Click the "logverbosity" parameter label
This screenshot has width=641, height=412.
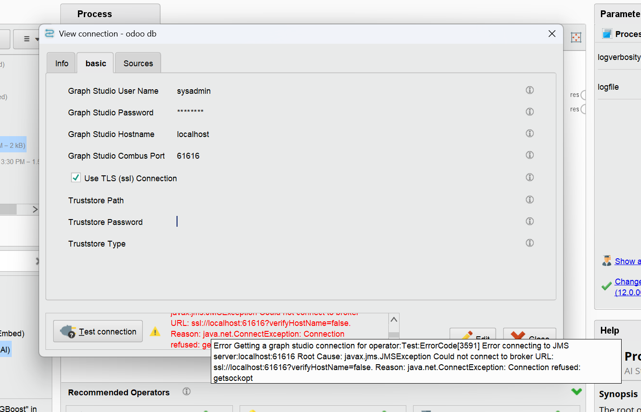click(619, 57)
